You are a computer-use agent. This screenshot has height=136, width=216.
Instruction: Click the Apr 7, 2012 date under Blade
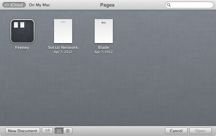[103, 52]
